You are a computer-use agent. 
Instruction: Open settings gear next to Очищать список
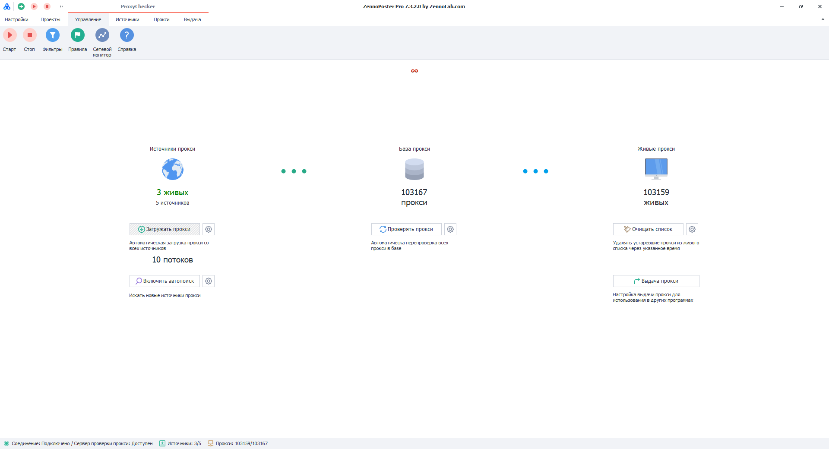pos(692,229)
